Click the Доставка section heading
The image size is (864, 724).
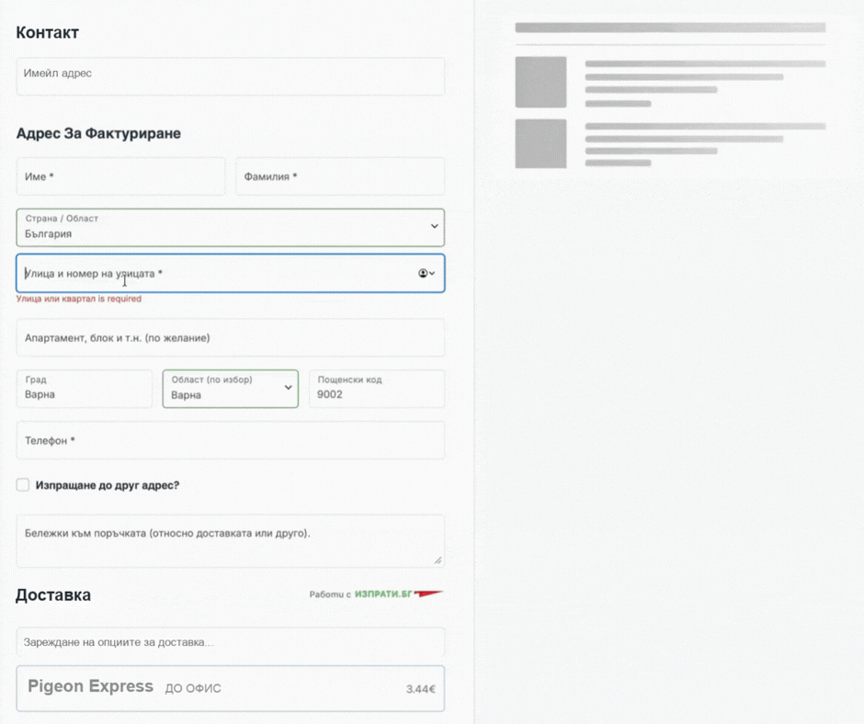point(53,595)
